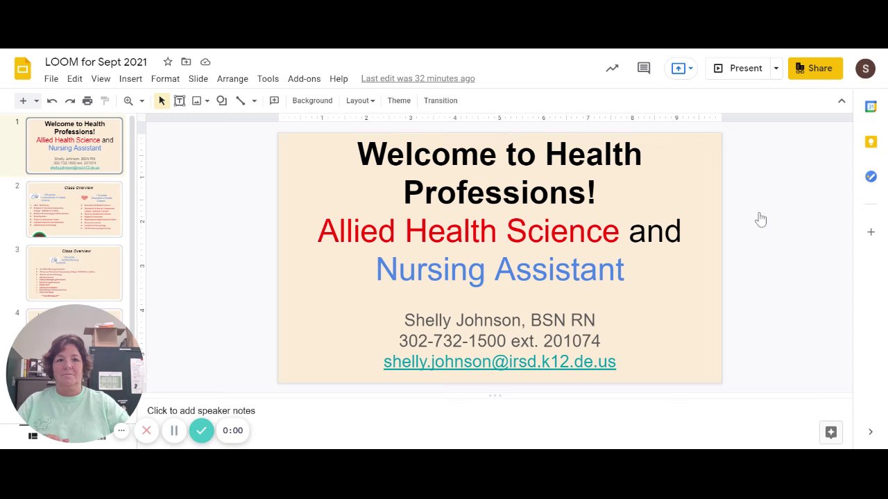
Task: Open the Transition panel
Action: (x=441, y=100)
